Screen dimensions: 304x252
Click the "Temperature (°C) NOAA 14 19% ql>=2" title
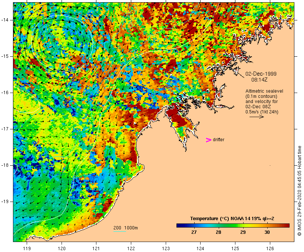click(232, 219)
